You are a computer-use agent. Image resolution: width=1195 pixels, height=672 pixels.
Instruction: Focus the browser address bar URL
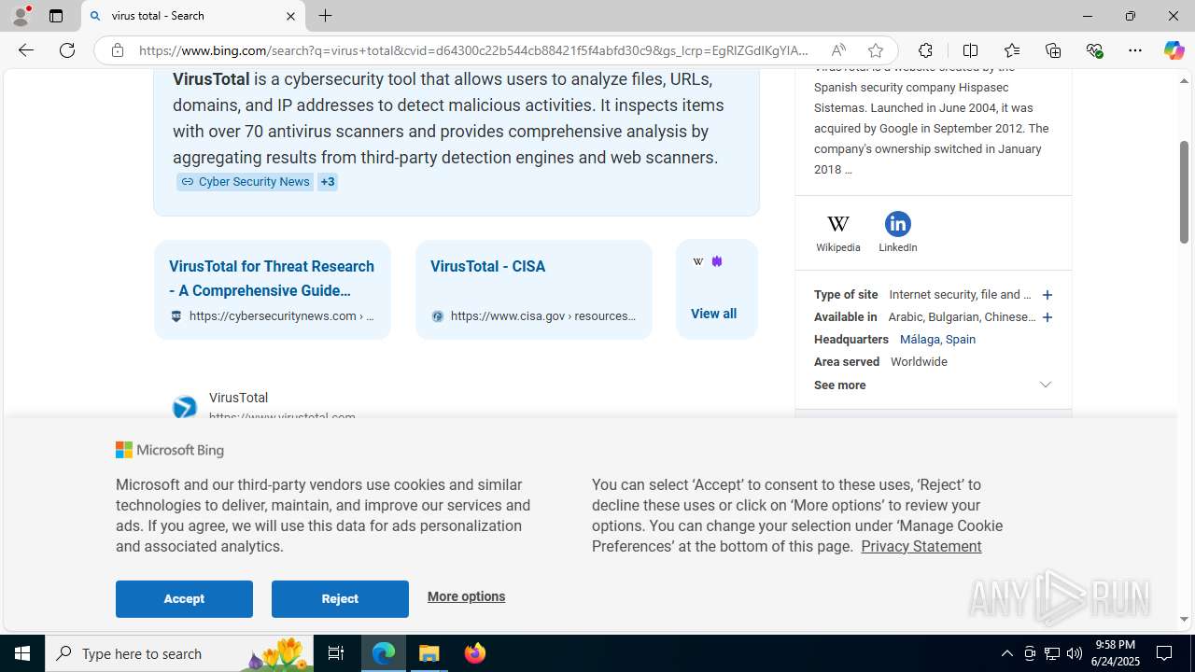tap(474, 50)
